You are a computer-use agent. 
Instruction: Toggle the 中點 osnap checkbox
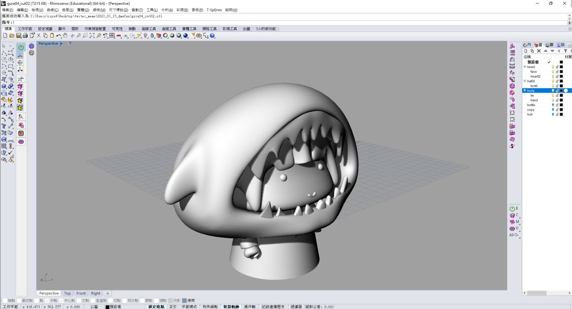coord(47,300)
